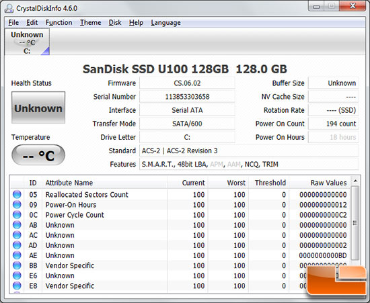The height and width of the screenshot is (303, 370).
Task: Click the blue status orb for attribute AD
Action: pos(17,245)
